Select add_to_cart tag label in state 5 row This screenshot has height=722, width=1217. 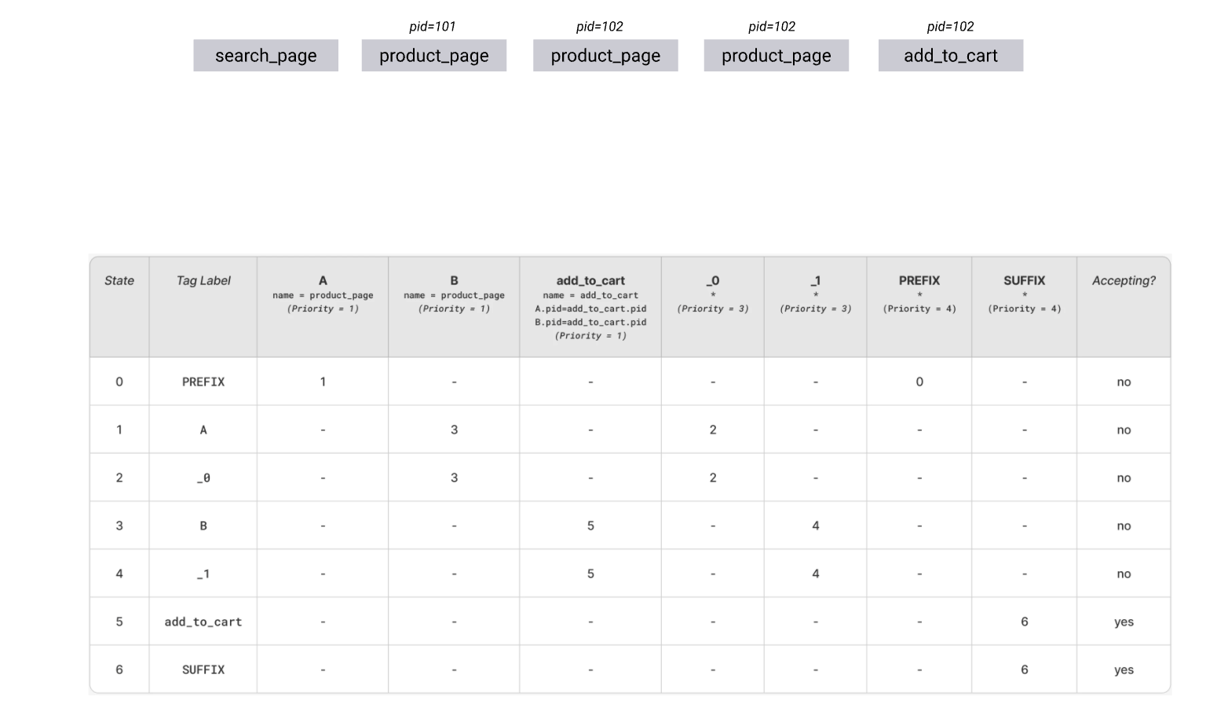pos(203,622)
